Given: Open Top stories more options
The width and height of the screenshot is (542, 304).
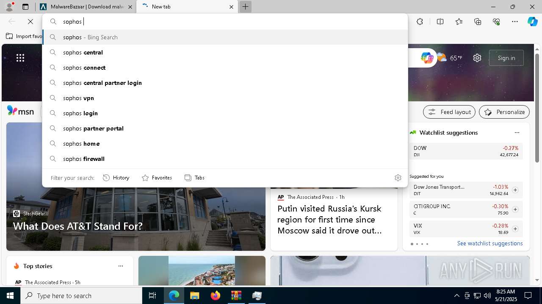Looking at the screenshot, I should pyautogui.click(x=121, y=266).
